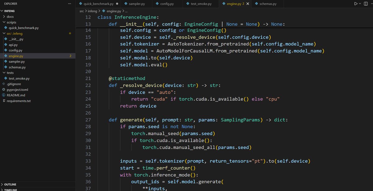Open config.py in the explorer tree
373x191 pixels.
tap(38, 50)
